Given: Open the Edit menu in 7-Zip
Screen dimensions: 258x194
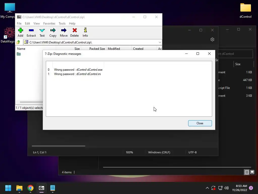Looking at the screenshot, I should [27, 23].
